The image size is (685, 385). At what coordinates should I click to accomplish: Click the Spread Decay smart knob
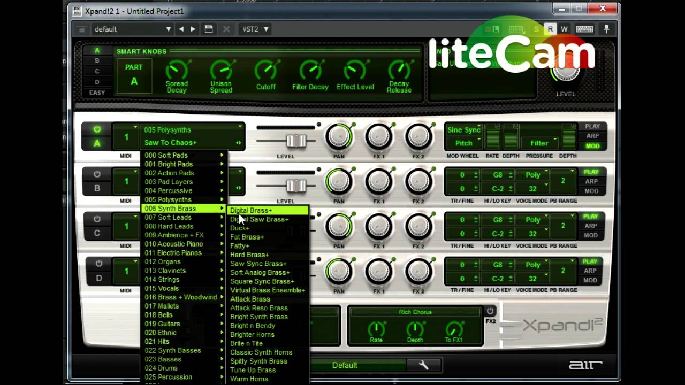(x=177, y=70)
